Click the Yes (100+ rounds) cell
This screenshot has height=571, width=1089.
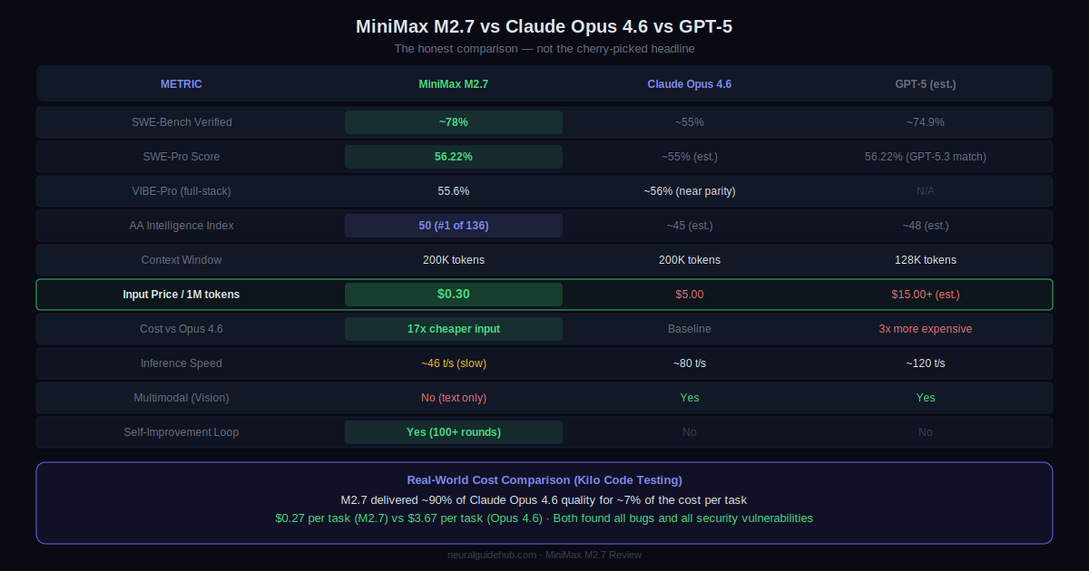453,432
